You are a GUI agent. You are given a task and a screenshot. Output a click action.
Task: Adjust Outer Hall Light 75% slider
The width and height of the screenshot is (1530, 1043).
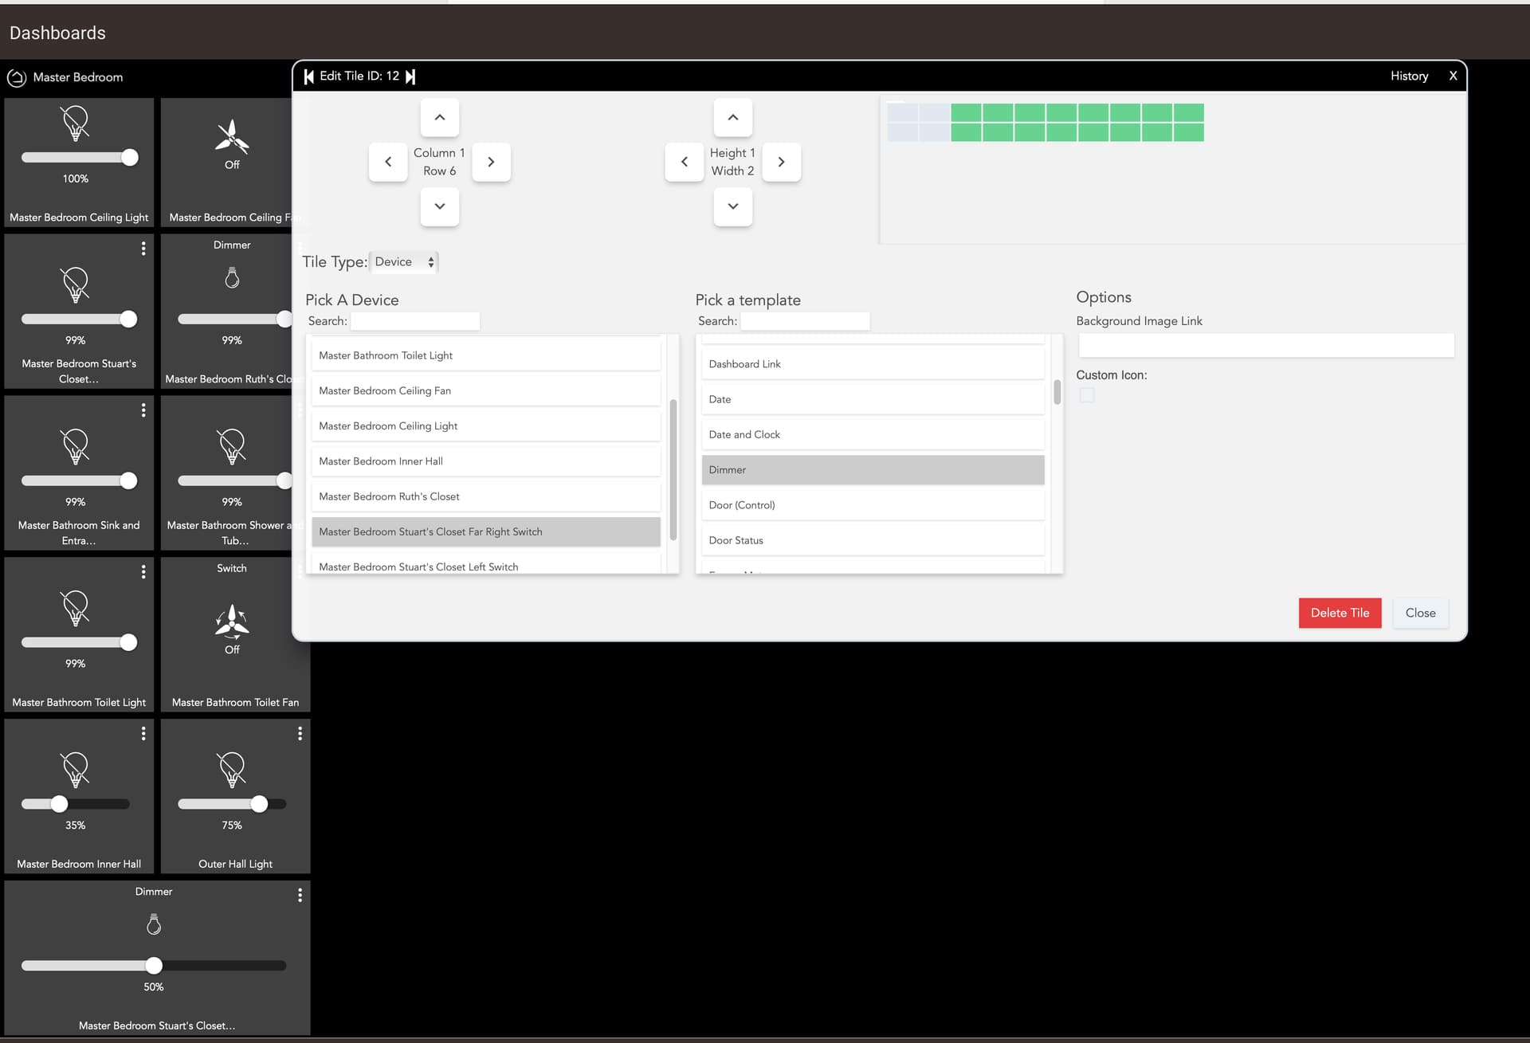232,804
